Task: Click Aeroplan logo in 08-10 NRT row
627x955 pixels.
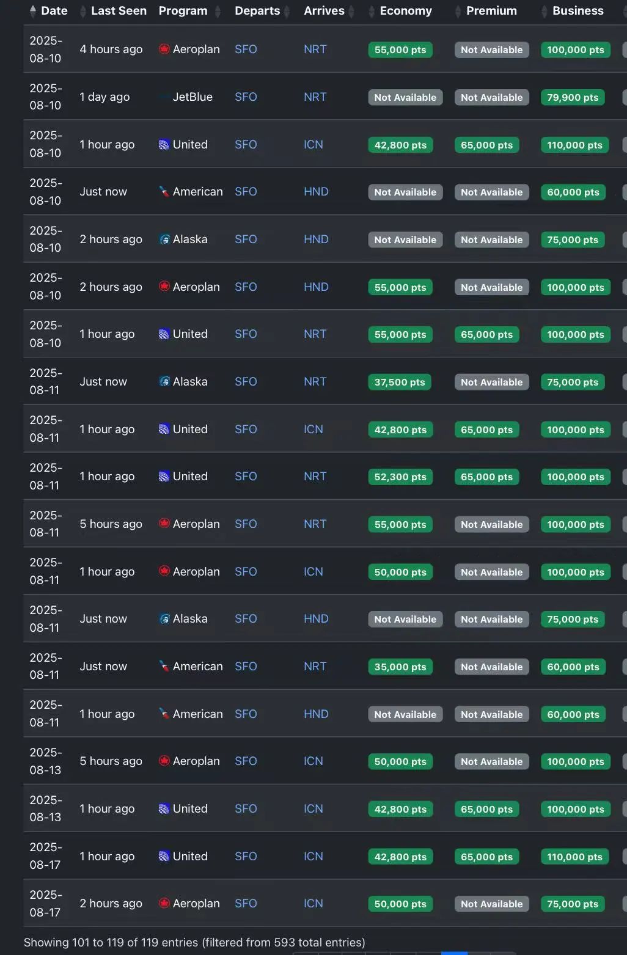Action: (x=164, y=49)
